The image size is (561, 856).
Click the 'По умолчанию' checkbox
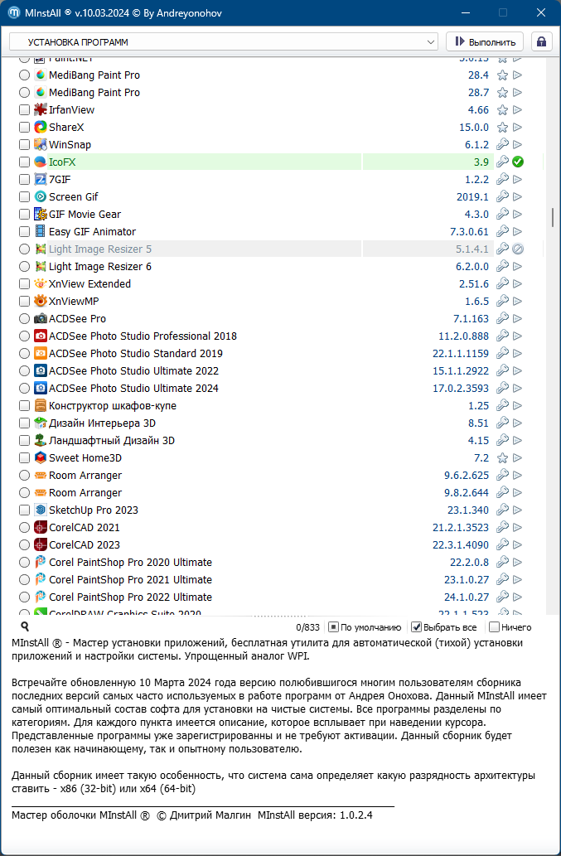tap(334, 627)
